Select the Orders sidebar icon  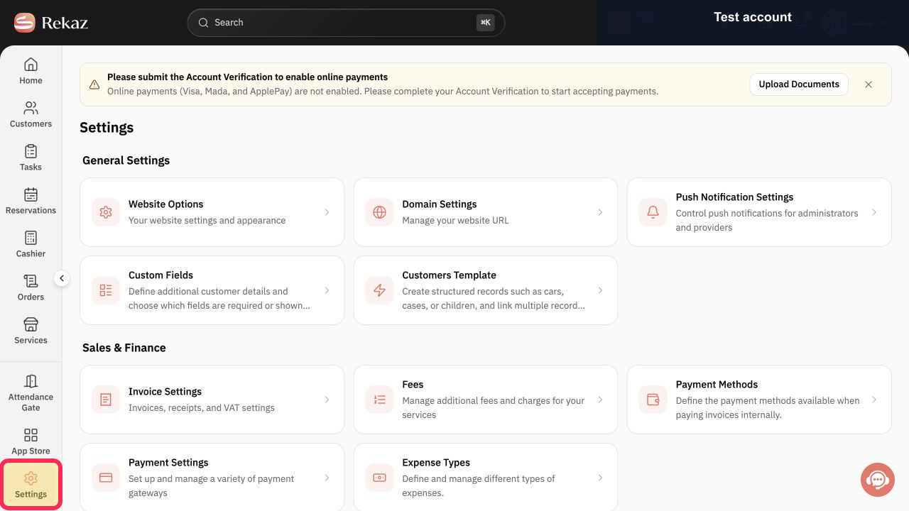pyautogui.click(x=31, y=281)
